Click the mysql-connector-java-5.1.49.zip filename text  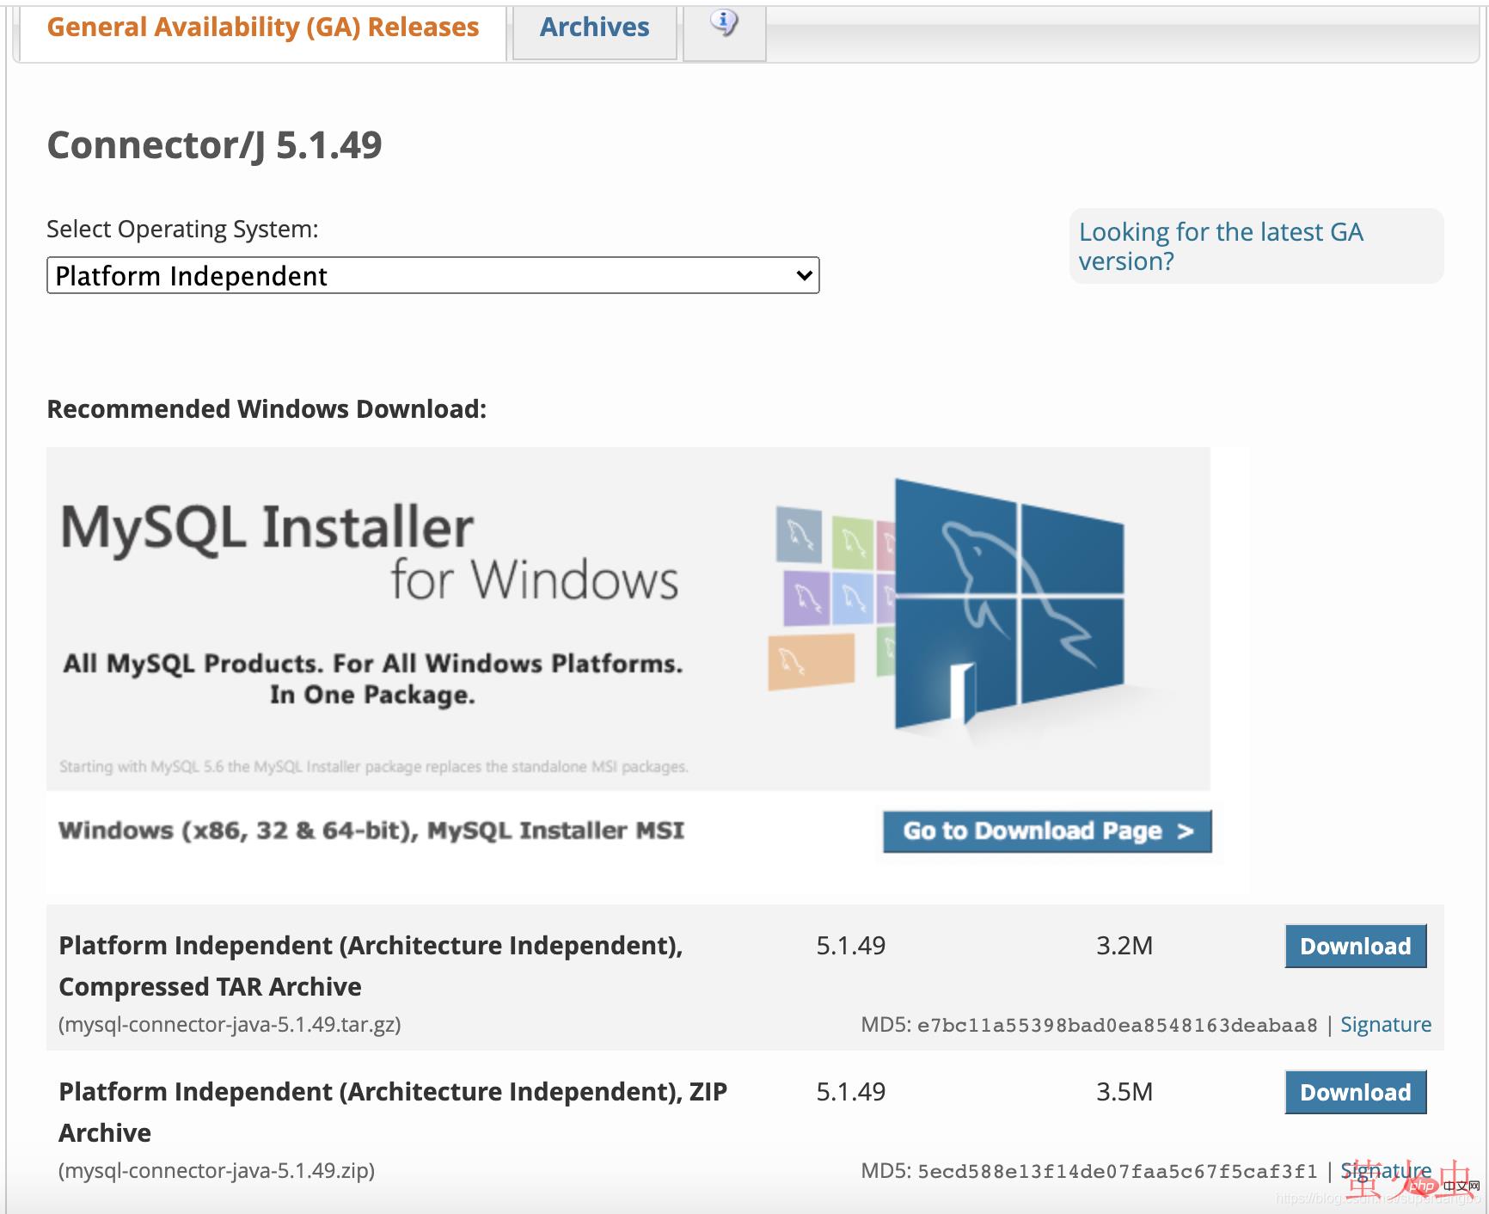coord(217,1171)
